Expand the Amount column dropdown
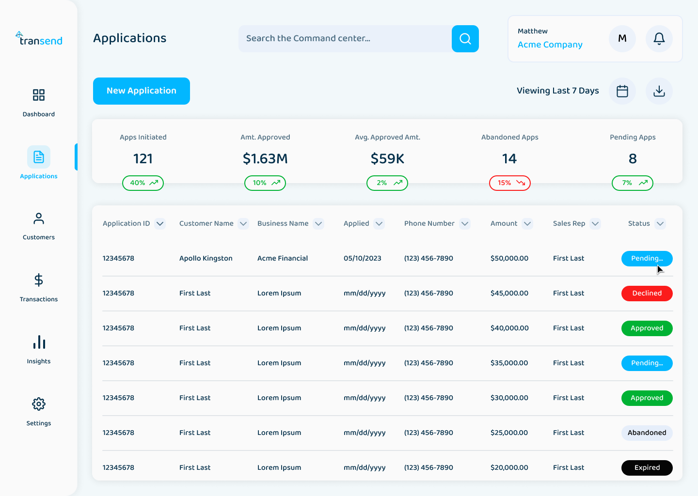Image resolution: width=698 pixels, height=496 pixels. pyautogui.click(x=527, y=224)
